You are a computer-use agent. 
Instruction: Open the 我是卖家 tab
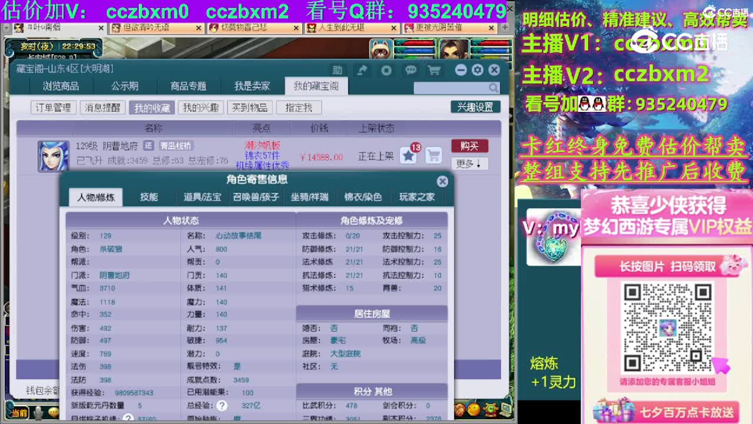point(252,86)
